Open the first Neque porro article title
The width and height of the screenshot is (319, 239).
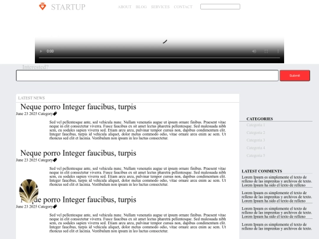tap(79, 107)
